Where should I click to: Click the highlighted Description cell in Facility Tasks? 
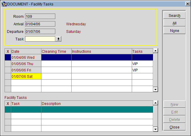pos(97,109)
